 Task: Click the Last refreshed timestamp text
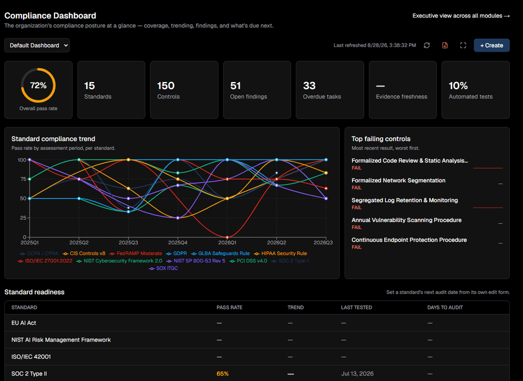(374, 45)
